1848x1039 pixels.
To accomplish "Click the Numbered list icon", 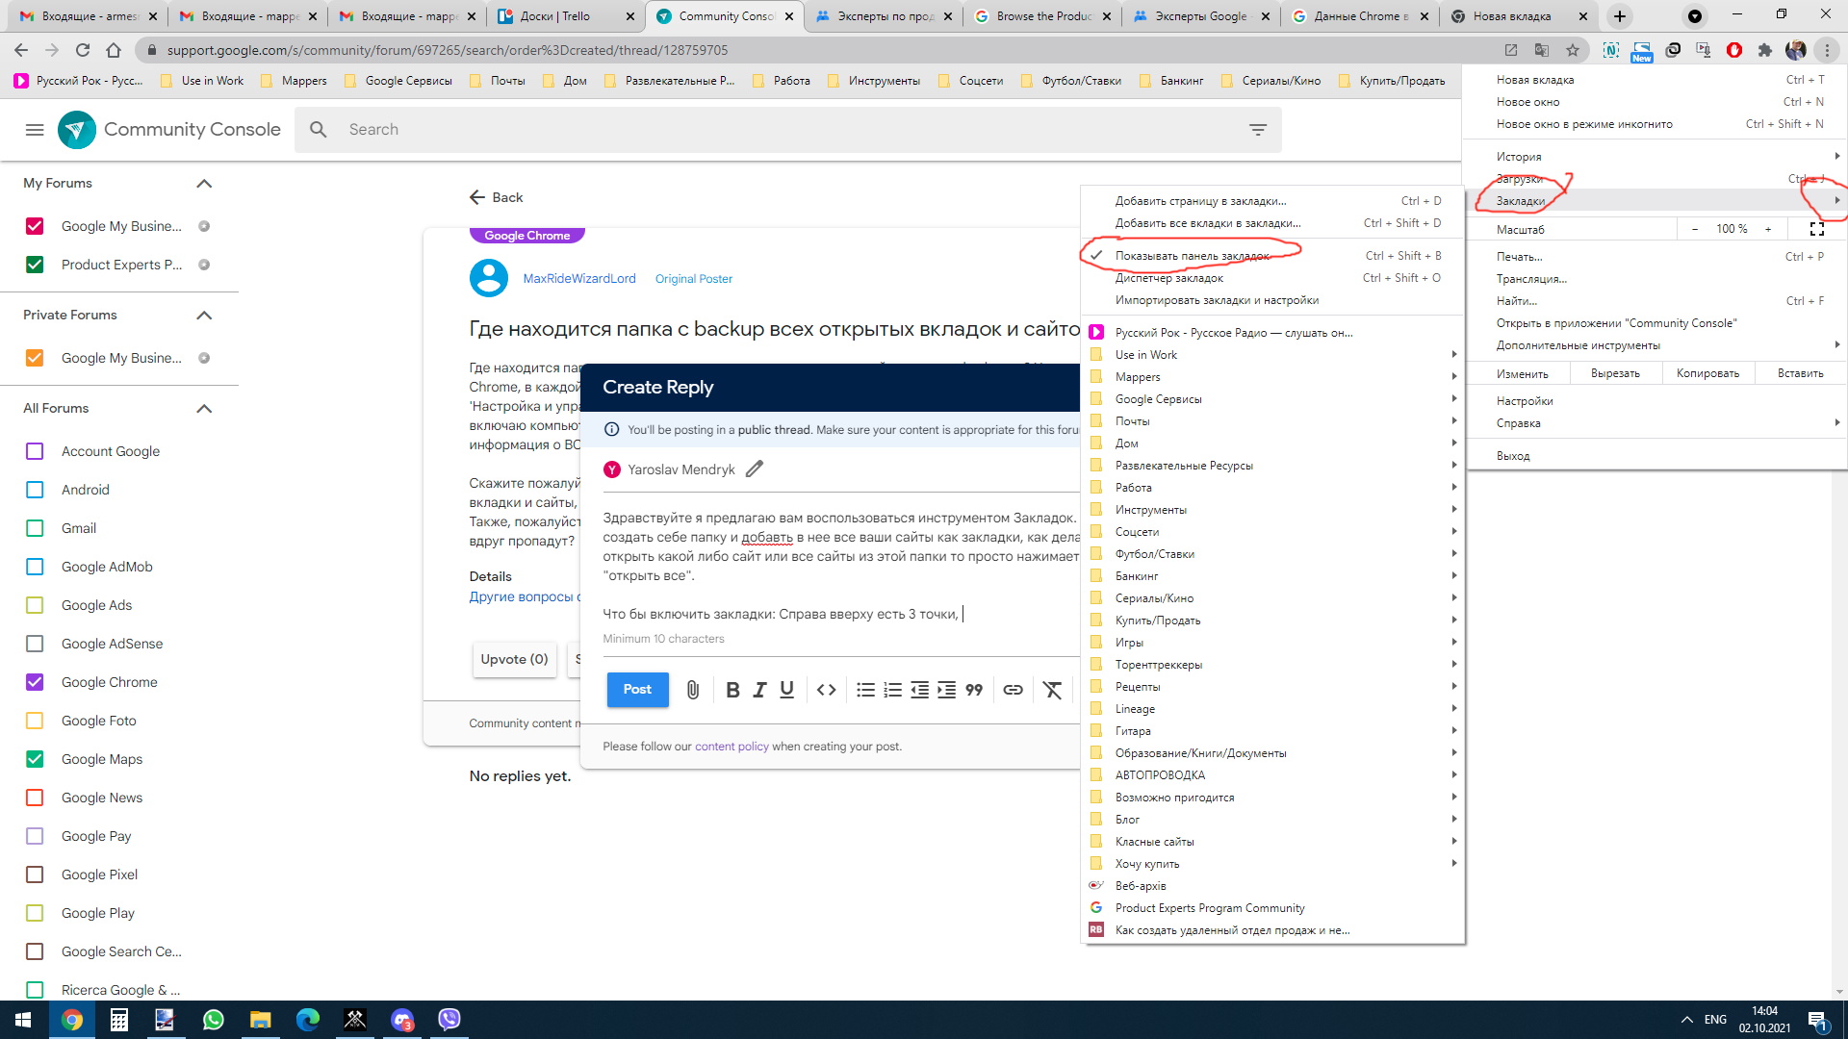I will point(891,690).
